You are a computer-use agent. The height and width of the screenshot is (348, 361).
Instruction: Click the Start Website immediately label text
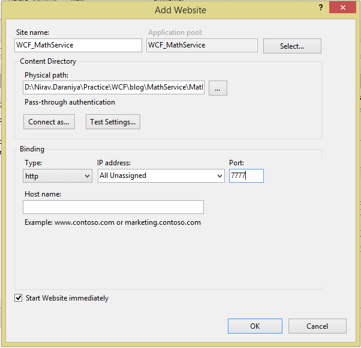[67, 298]
